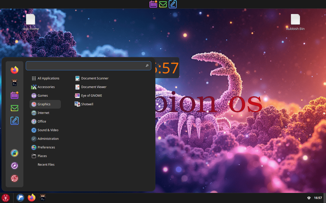Open the notes editor in the menu favorites sidebar

(15, 121)
